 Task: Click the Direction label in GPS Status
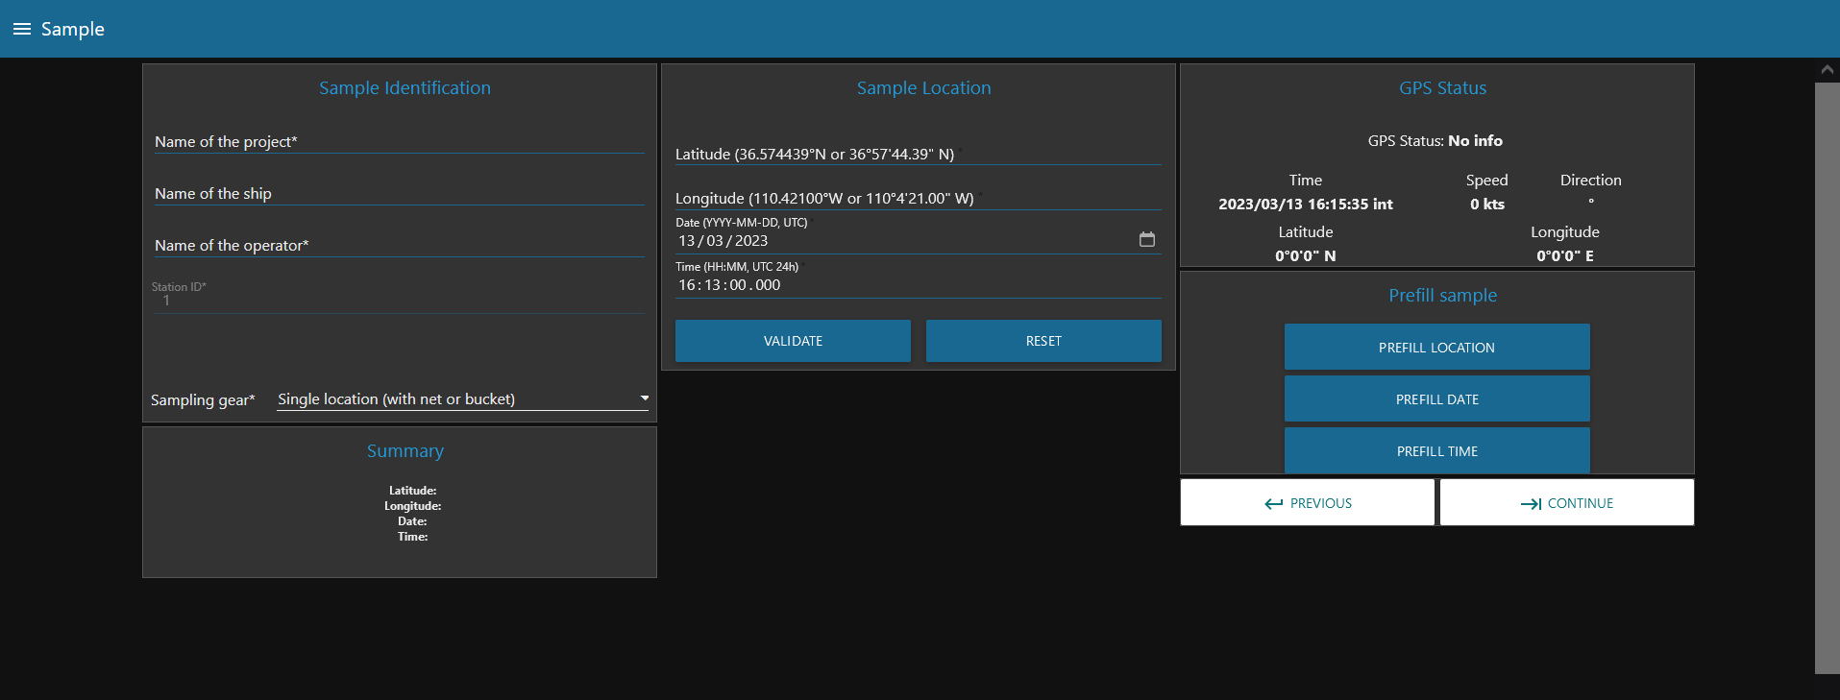tap(1590, 180)
